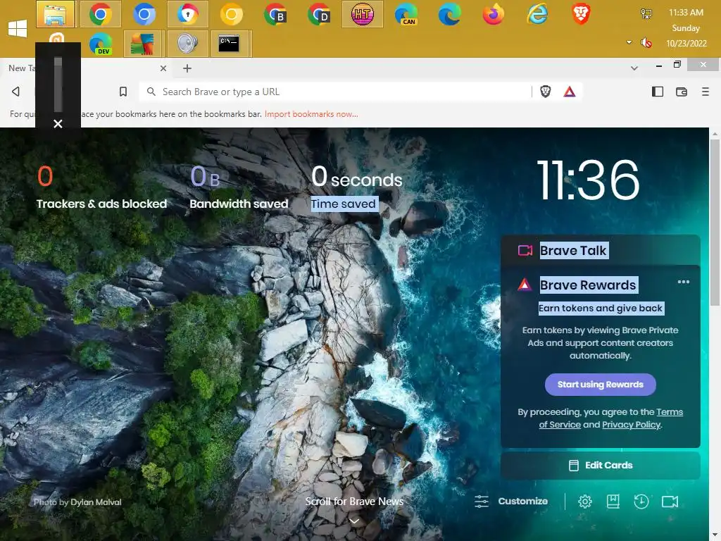Viewport: 721px width, 541px height.
Task: Click the vertical volume slider
Action: pos(58,85)
